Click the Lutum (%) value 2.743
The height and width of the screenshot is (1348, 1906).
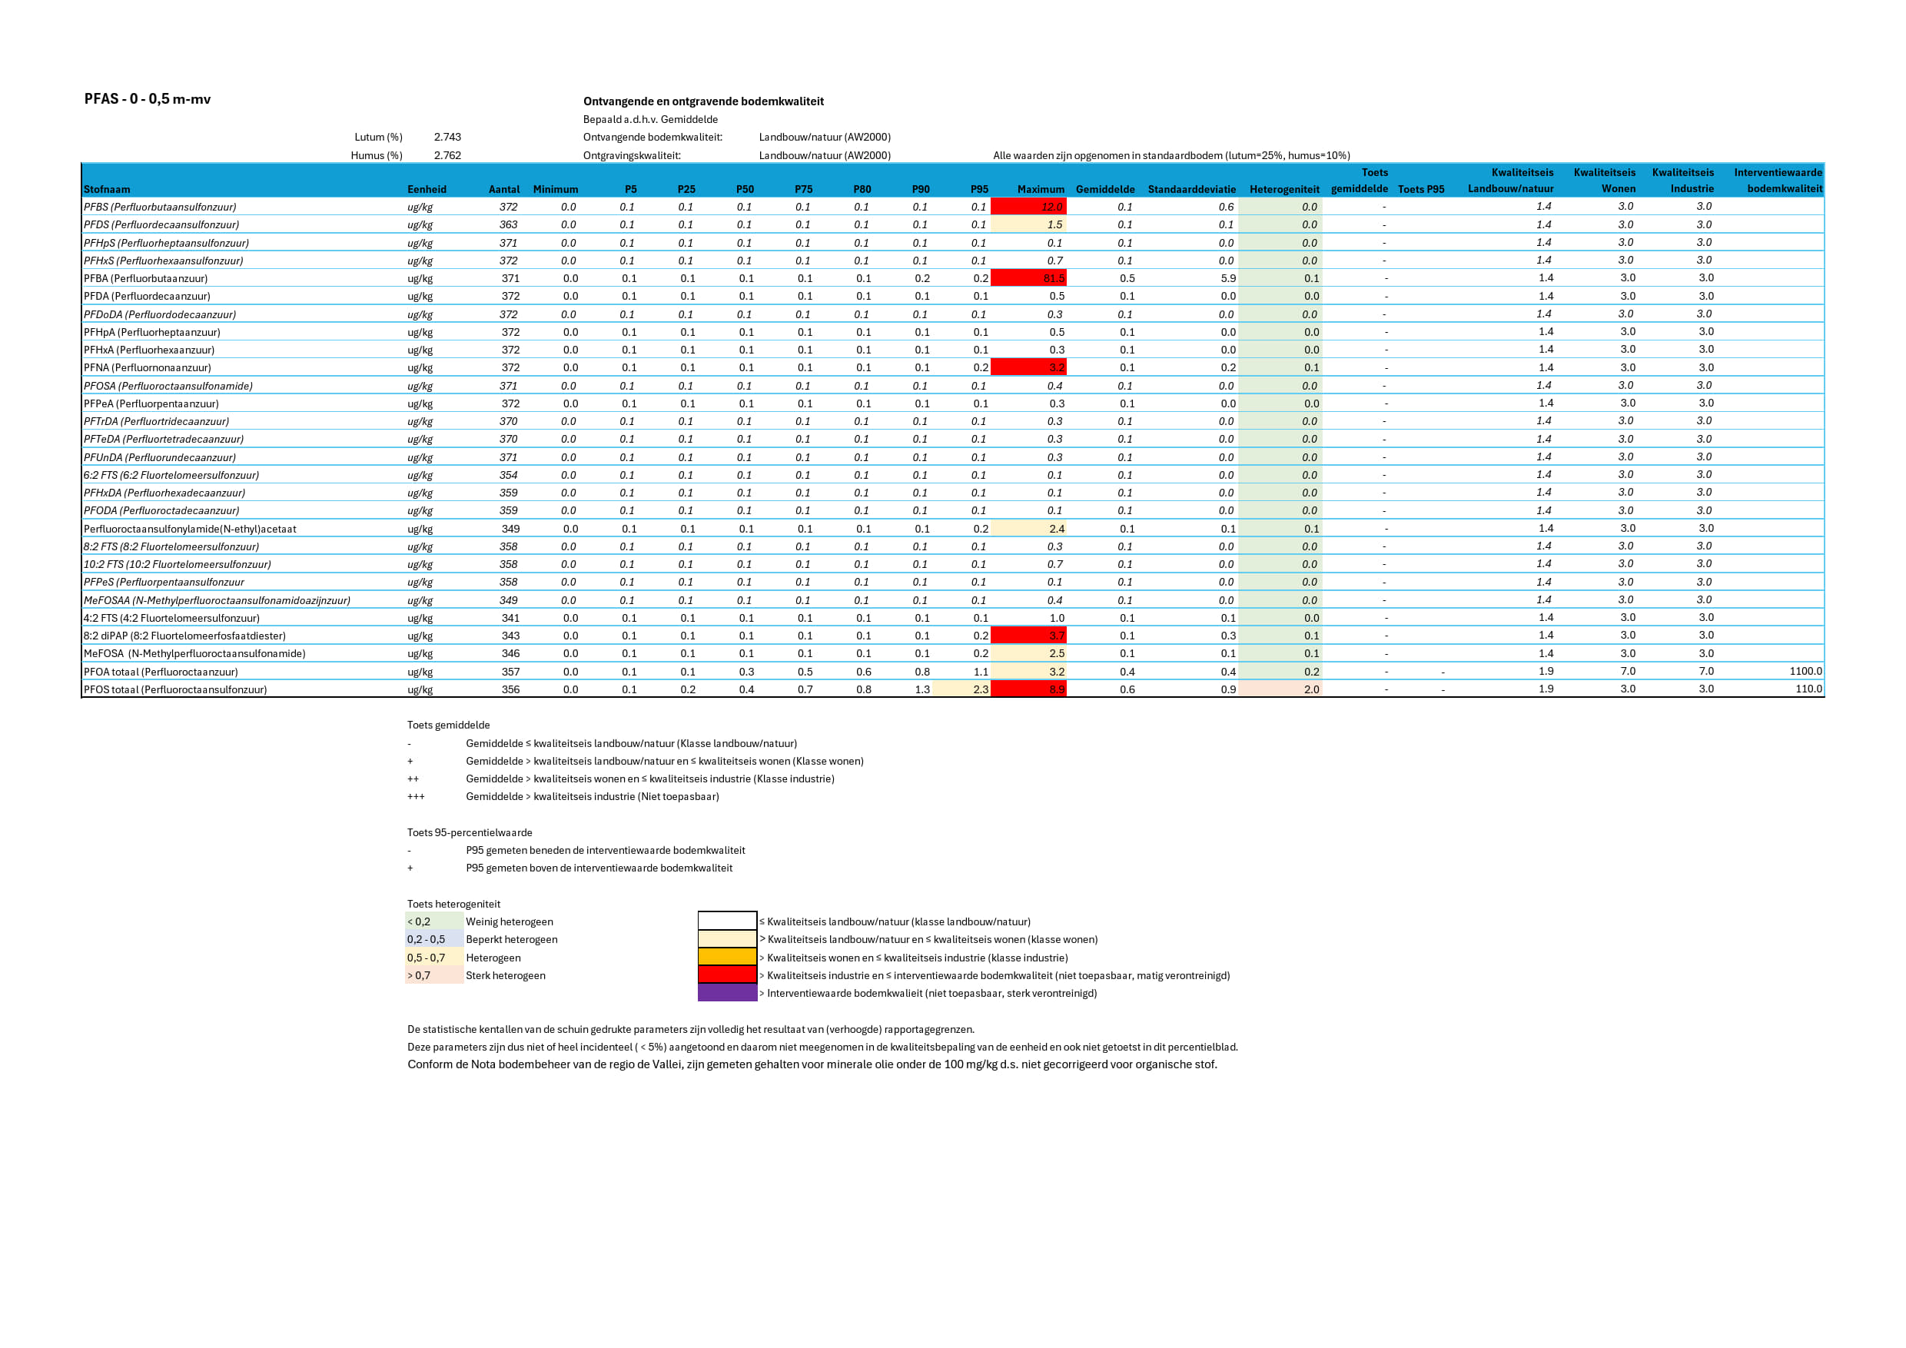coord(447,137)
